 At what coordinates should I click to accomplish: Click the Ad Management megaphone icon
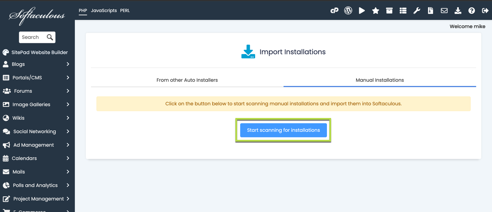pyautogui.click(x=6, y=145)
